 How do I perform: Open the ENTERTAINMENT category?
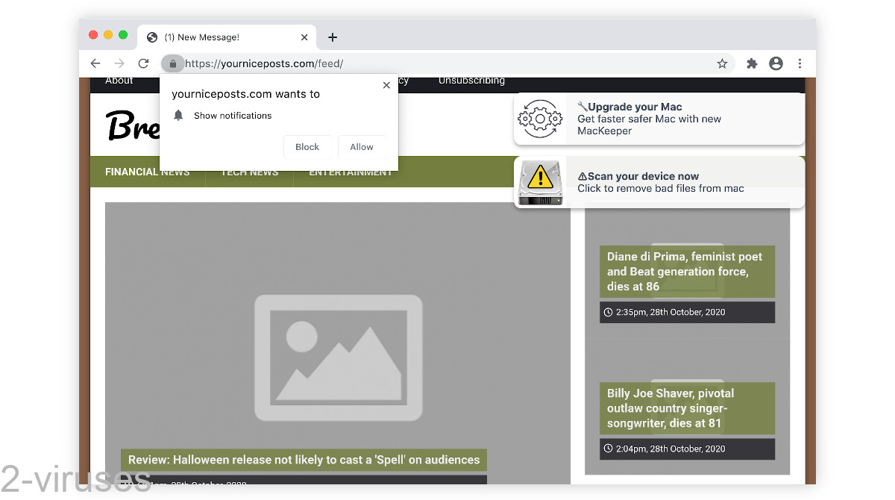tap(351, 172)
